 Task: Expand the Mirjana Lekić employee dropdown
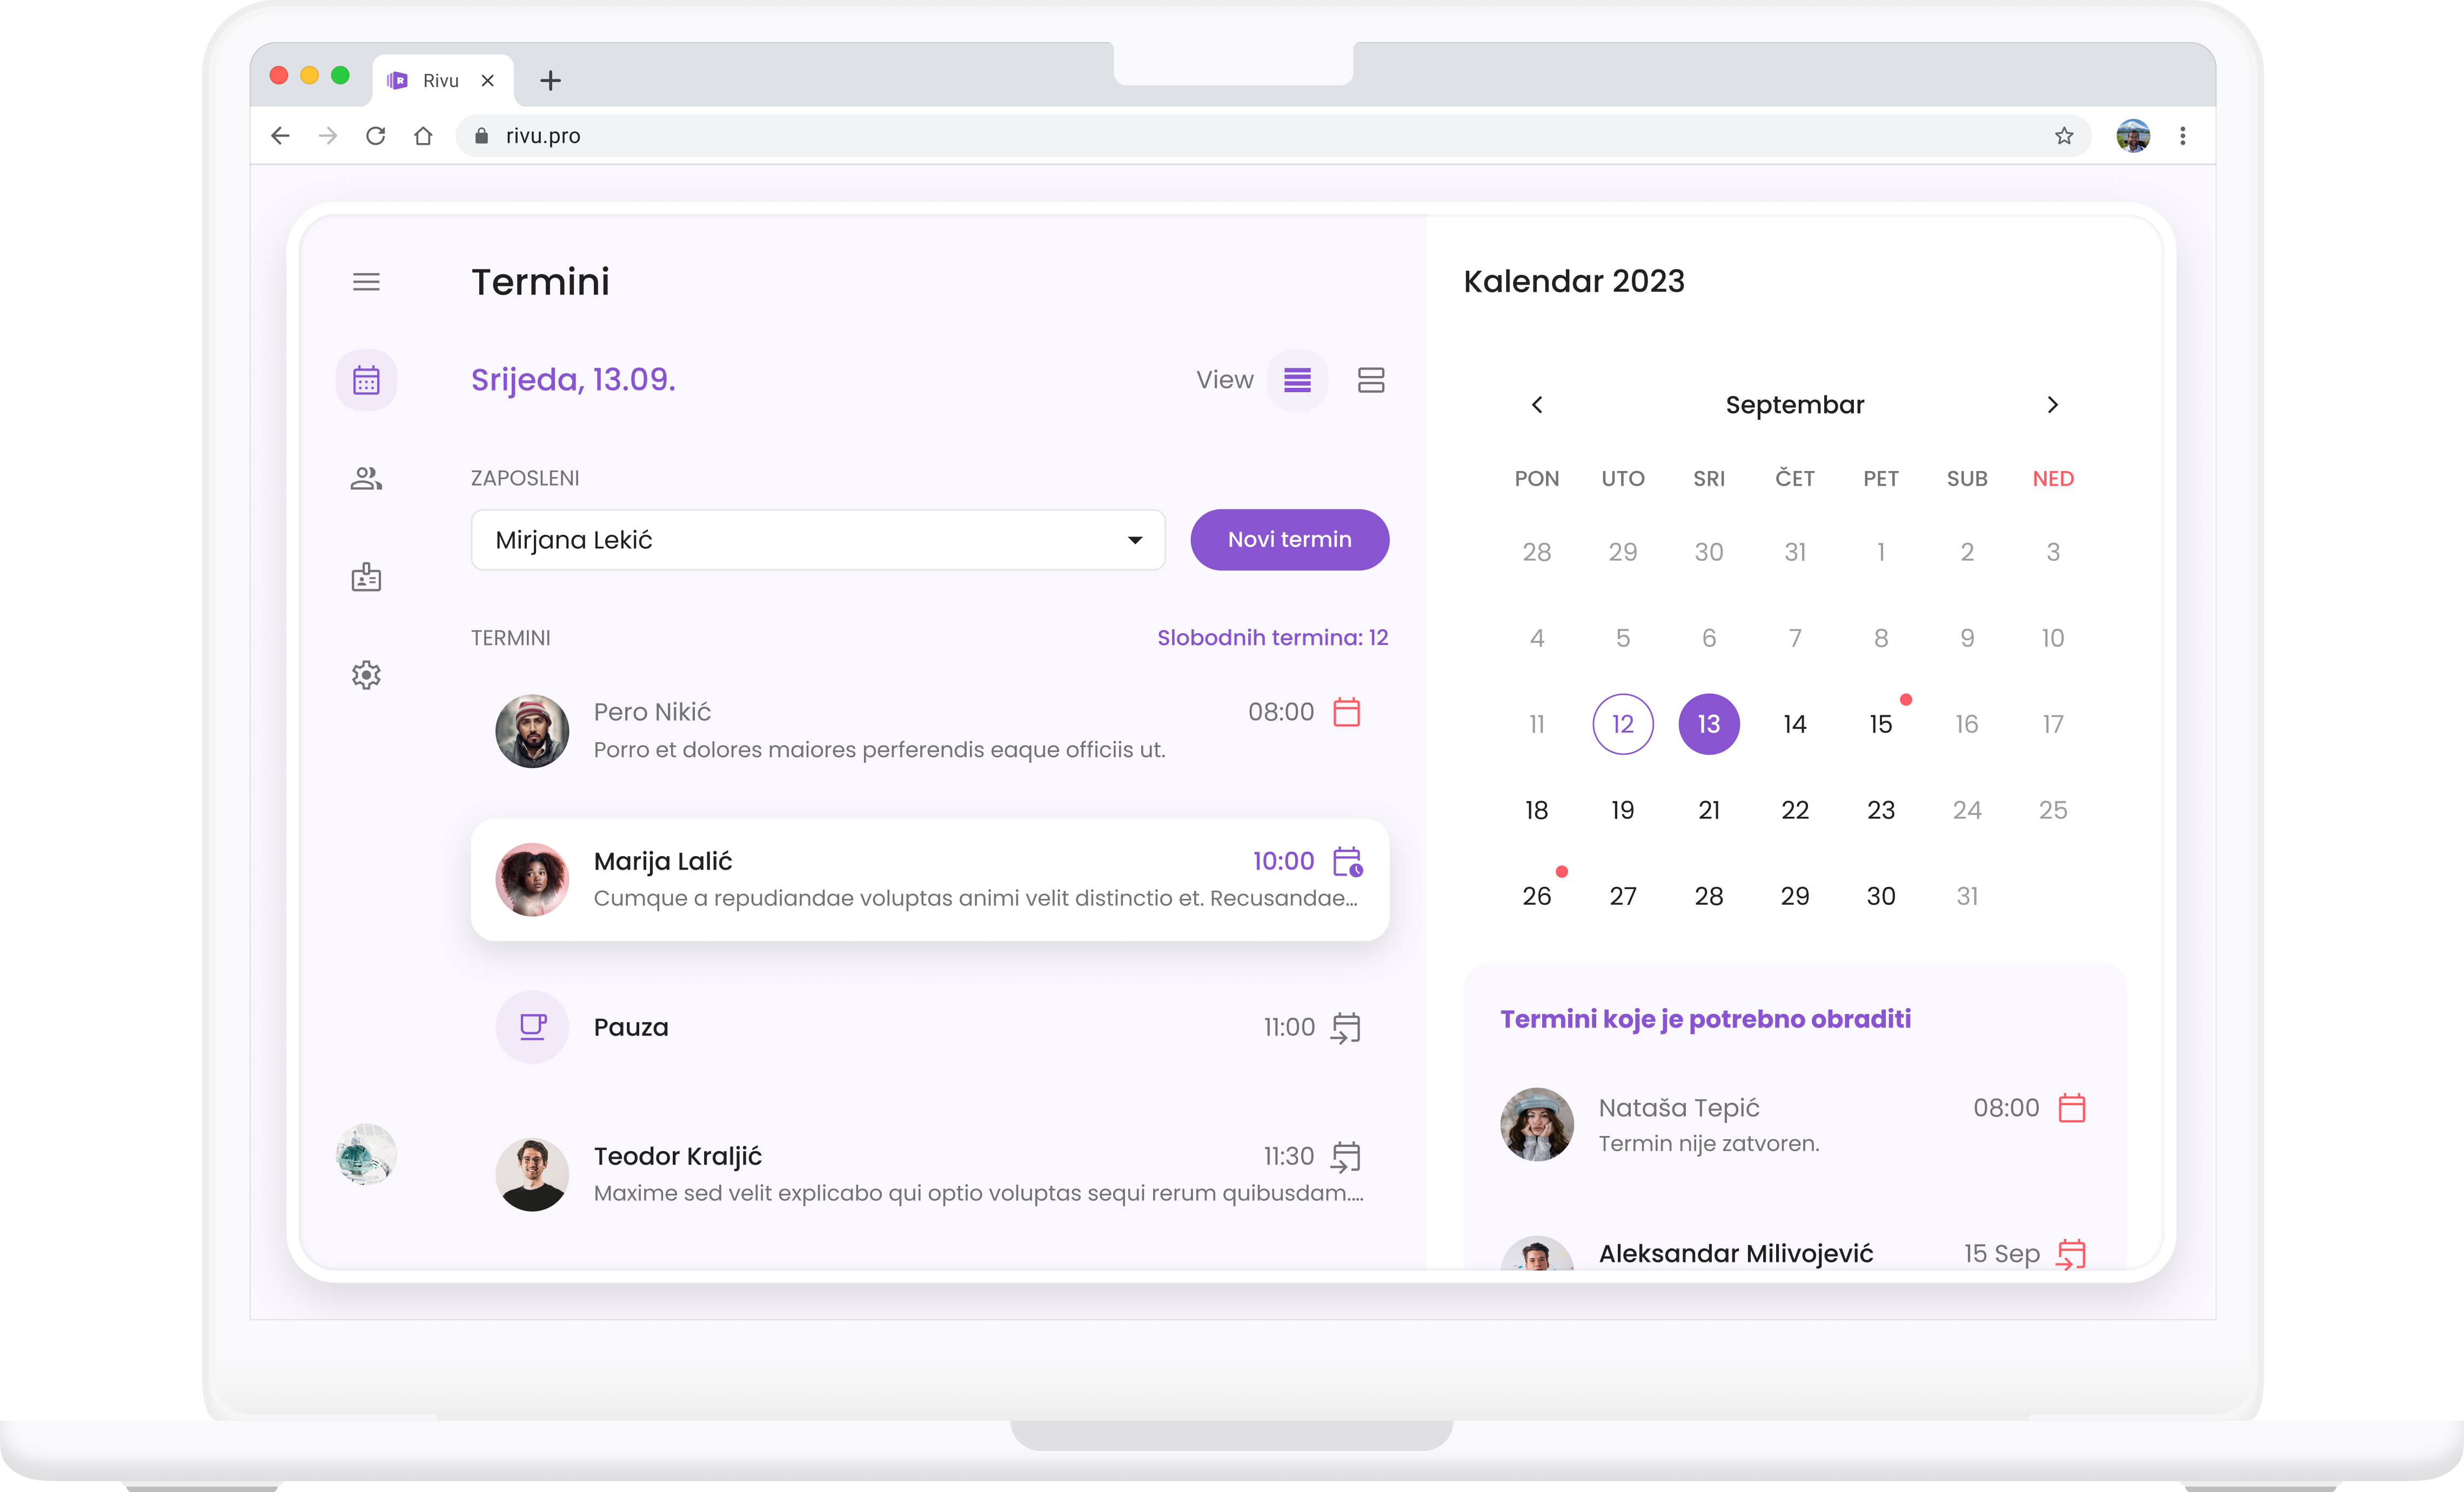tap(1134, 540)
